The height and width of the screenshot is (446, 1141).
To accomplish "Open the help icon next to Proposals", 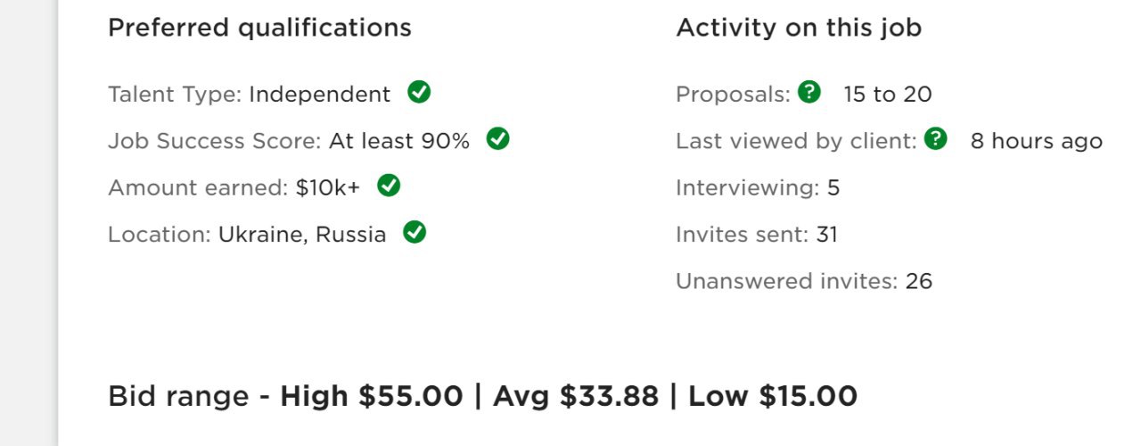I will click(809, 92).
